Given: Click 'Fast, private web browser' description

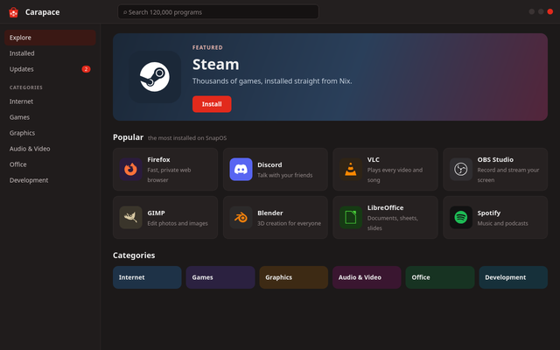Looking at the screenshot, I should pos(169,175).
